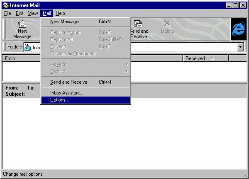The image size is (249, 179).
Task: Click the Folders bar drag handle
Action: click(x=5, y=46)
